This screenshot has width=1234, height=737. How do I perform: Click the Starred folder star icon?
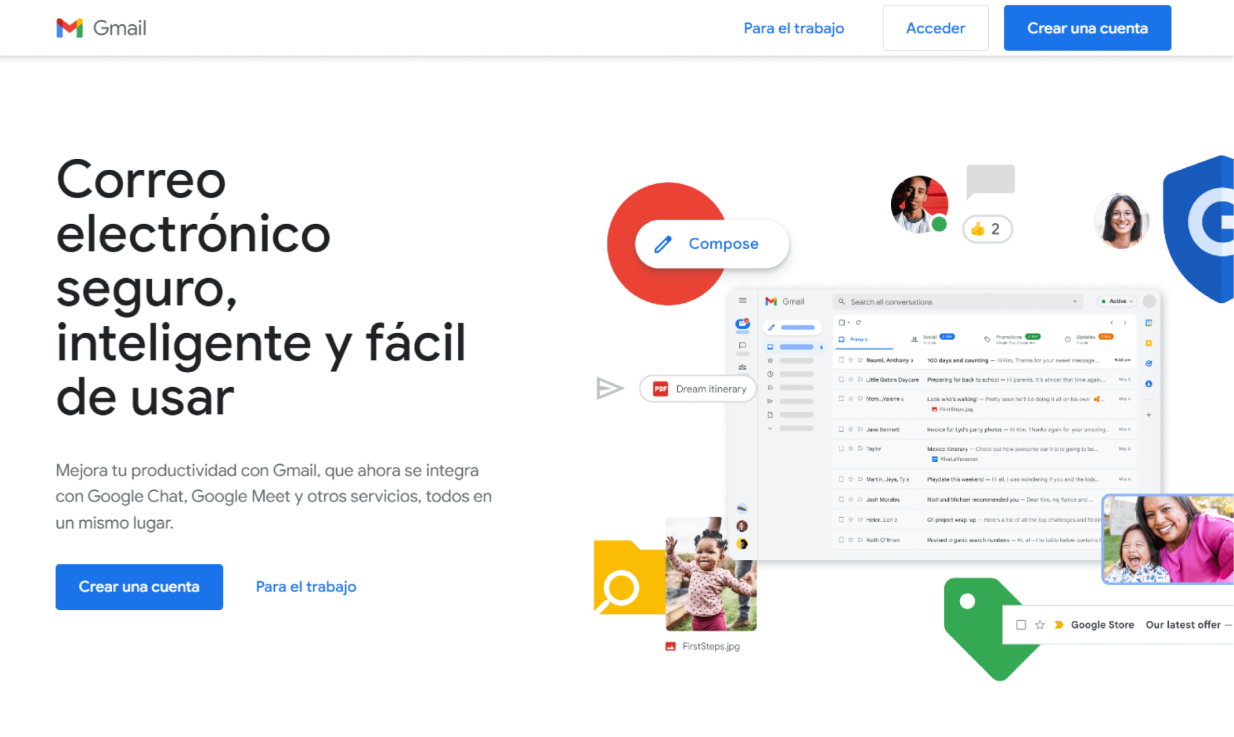click(769, 360)
